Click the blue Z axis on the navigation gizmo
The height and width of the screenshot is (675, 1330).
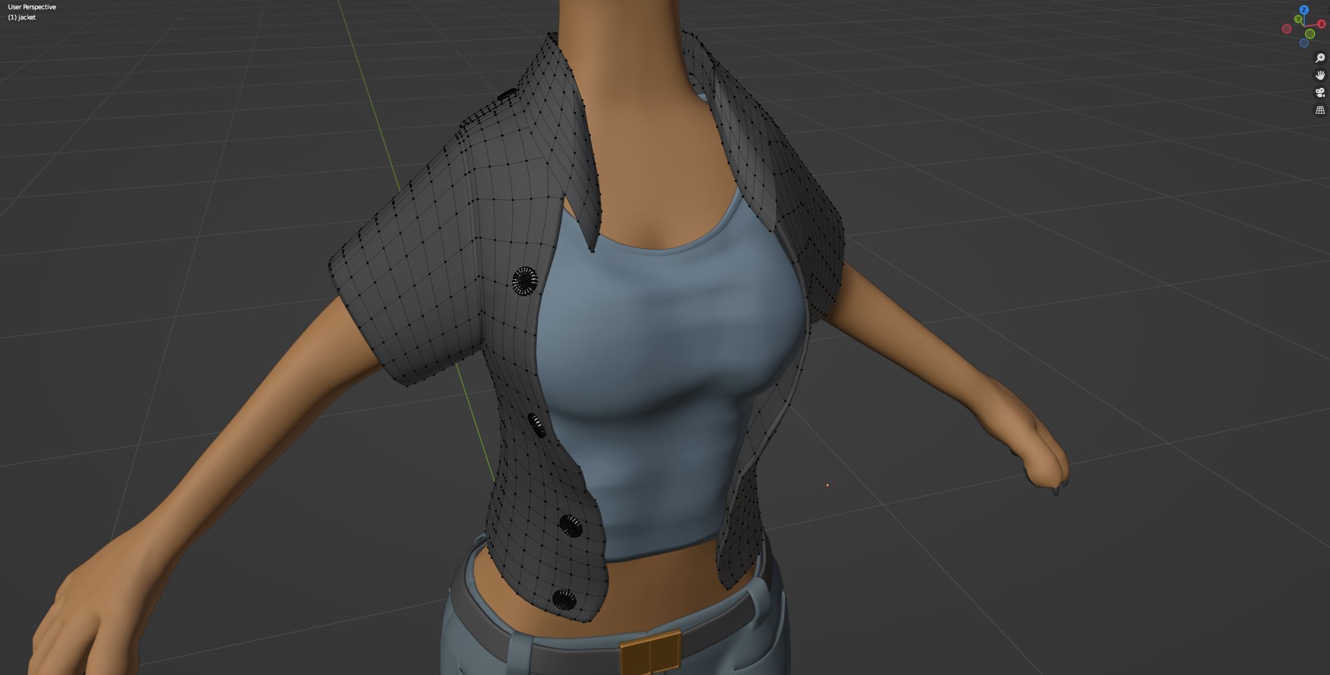tap(1304, 10)
